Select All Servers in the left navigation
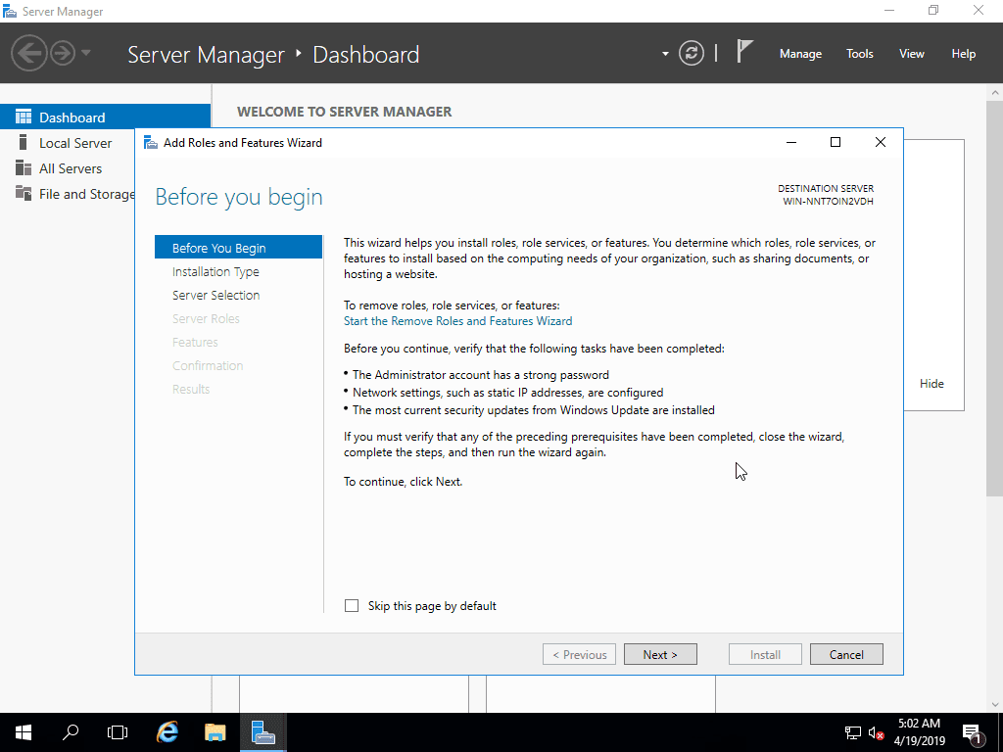1003x752 pixels. [71, 168]
